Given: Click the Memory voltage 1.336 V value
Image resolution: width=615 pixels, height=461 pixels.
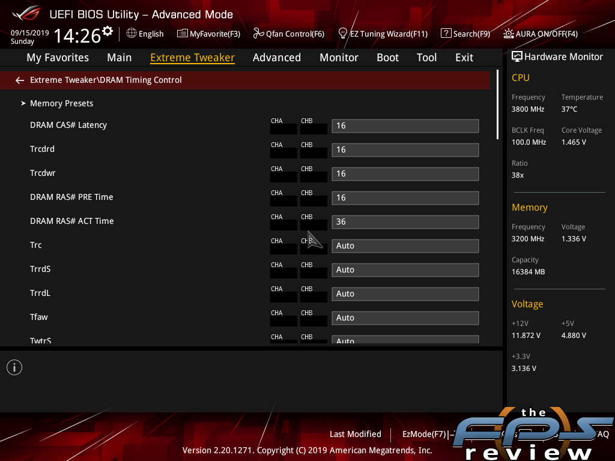Looking at the screenshot, I should [x=574, y=239].
